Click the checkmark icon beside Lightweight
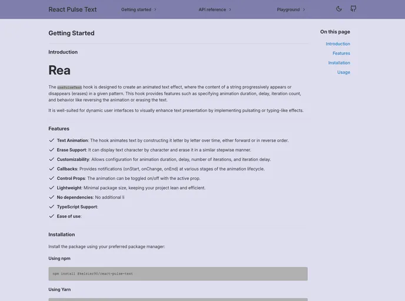 51,188
